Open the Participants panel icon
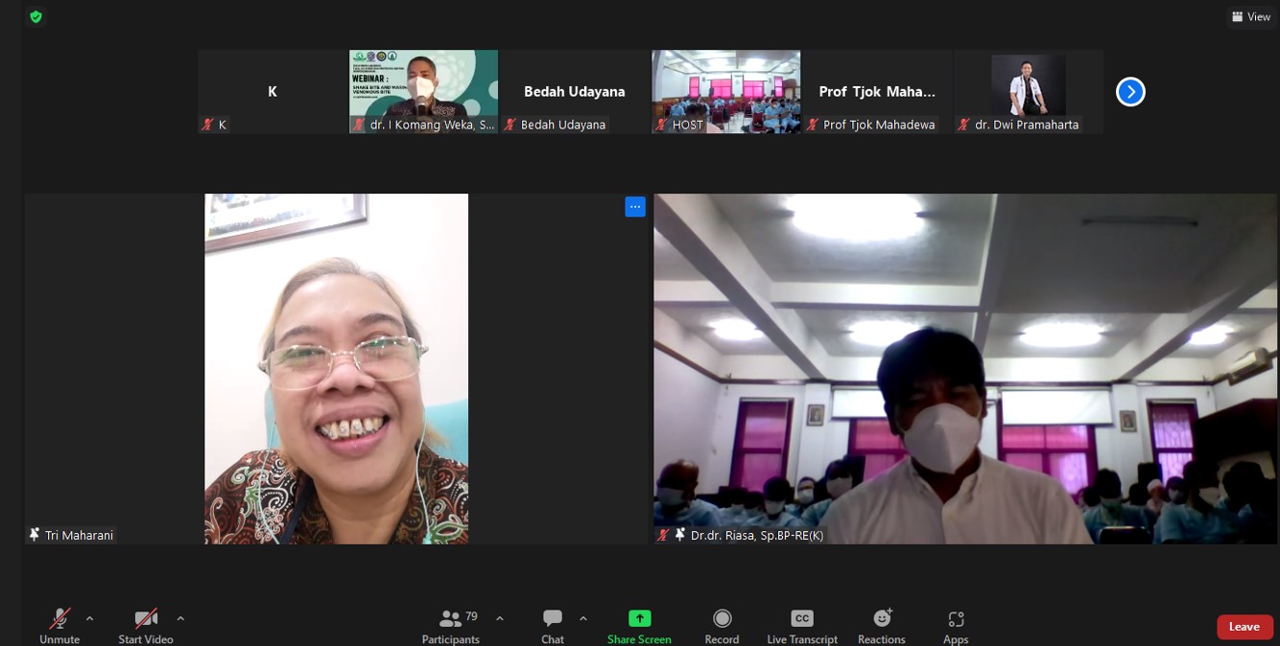The width and height of the screenshot is (1280, 646). 450,619
